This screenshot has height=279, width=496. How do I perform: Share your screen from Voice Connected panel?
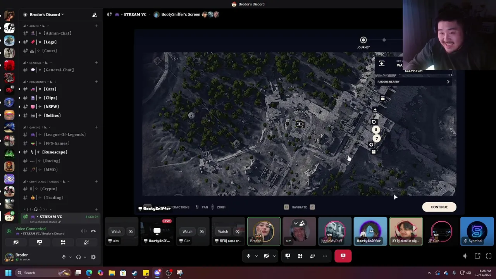click(40, 242)
